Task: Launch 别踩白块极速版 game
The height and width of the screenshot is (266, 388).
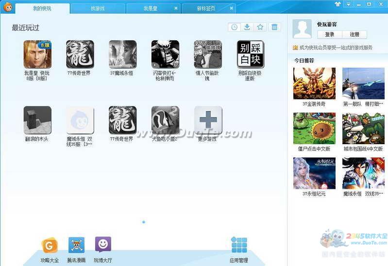Action: point(250,54)
